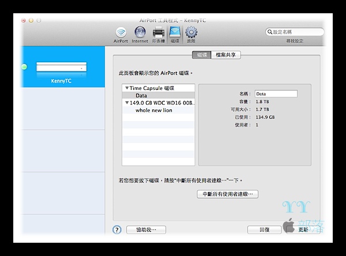This screenshot has width=346, height=256.
Task: Open the AirPort toolbar section
Action: (x=121, y=35)
